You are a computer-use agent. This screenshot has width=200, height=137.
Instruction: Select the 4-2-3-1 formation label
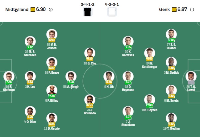[x=112, y=5]
